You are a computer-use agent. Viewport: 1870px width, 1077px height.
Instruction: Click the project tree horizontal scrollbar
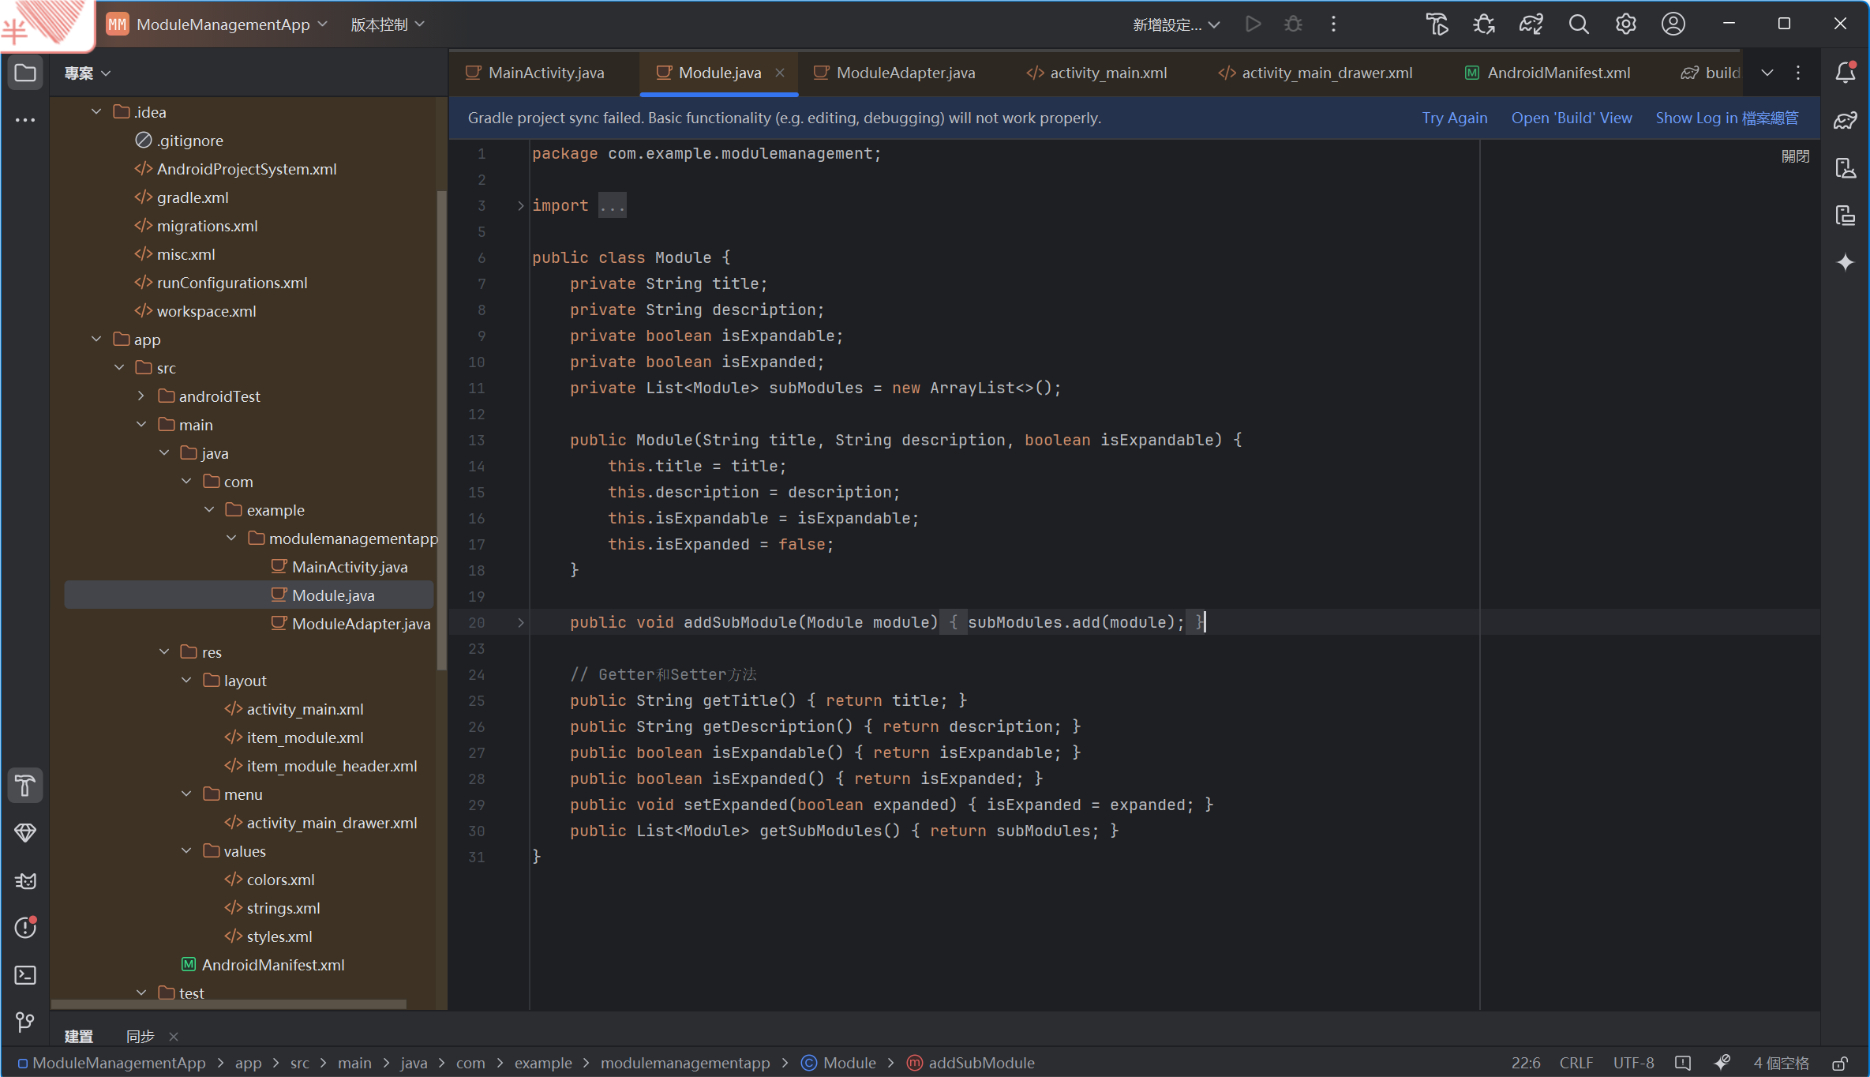[x=229, y=1004]
